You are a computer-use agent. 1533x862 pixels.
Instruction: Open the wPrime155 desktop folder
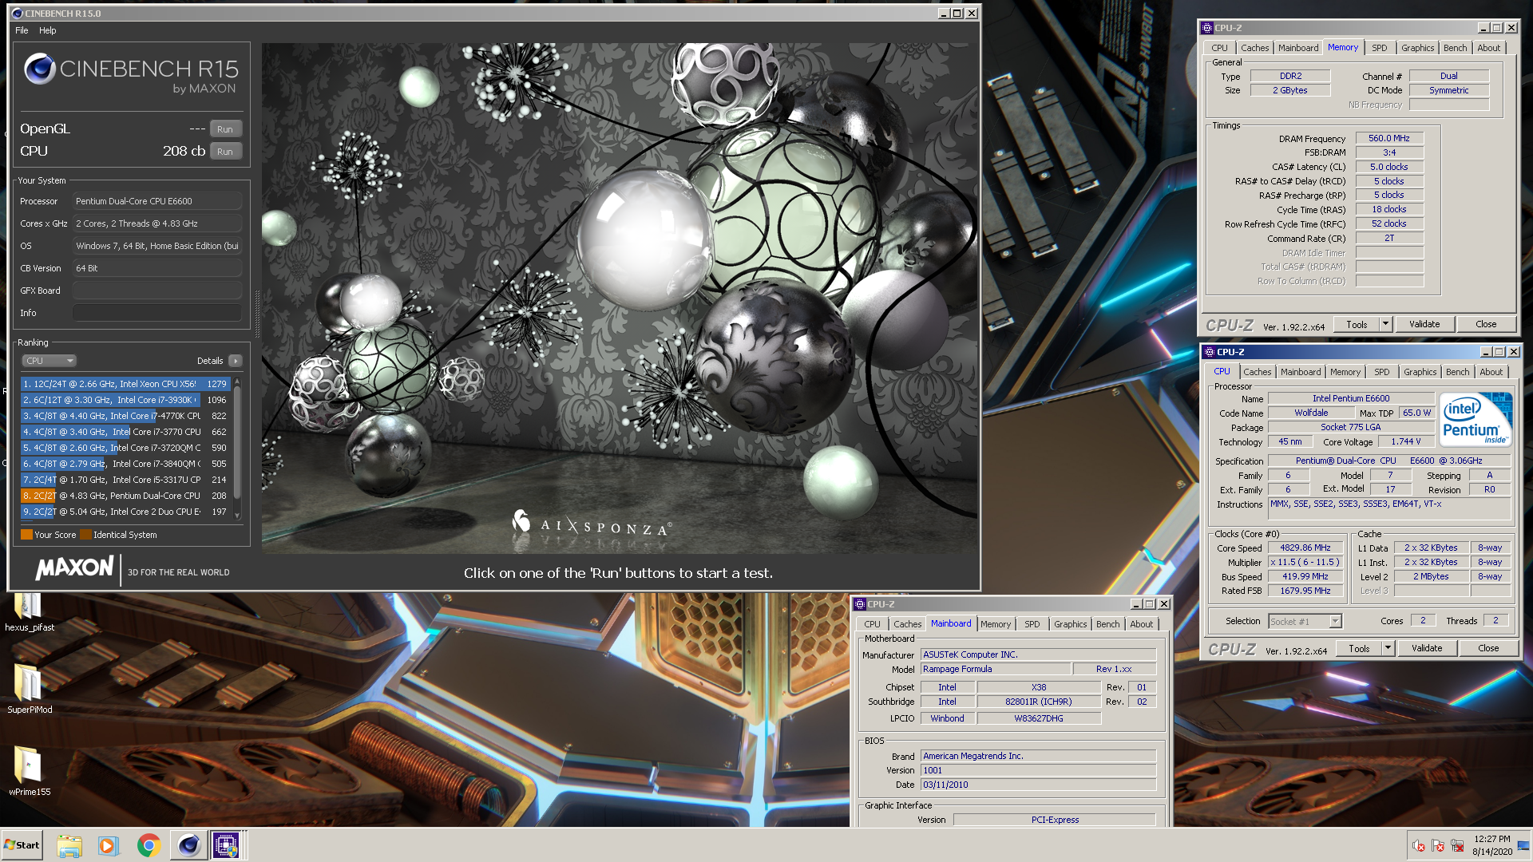pyautogui.click(x=30, y=771)
